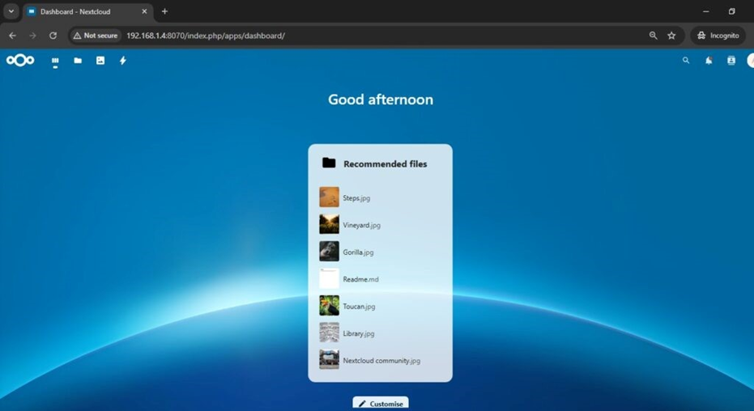Open the Photos app icon

pyautogui.click(x=100, y=61)
